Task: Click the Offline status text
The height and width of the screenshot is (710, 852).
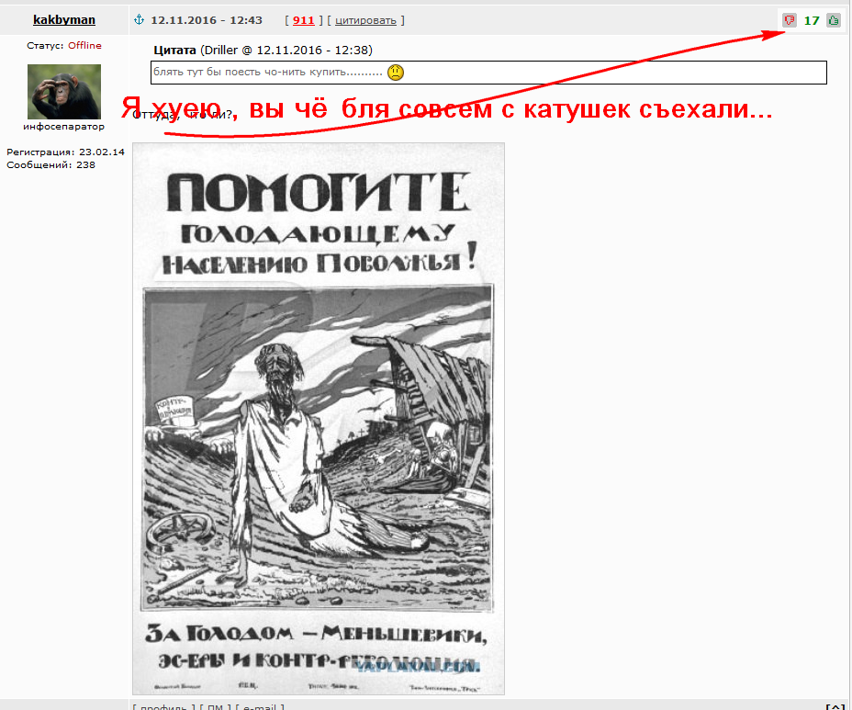Action: pyautogui.click(x=84, y=46)
